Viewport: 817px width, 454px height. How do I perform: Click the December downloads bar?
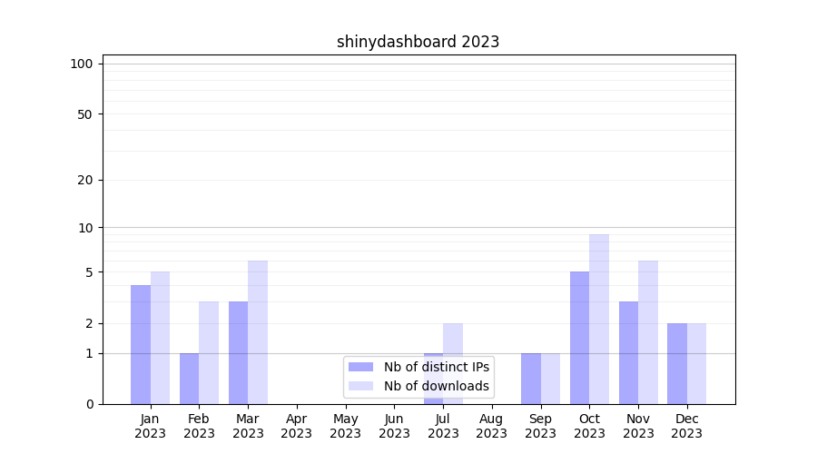pyautogui.click(x=696, y=363)
